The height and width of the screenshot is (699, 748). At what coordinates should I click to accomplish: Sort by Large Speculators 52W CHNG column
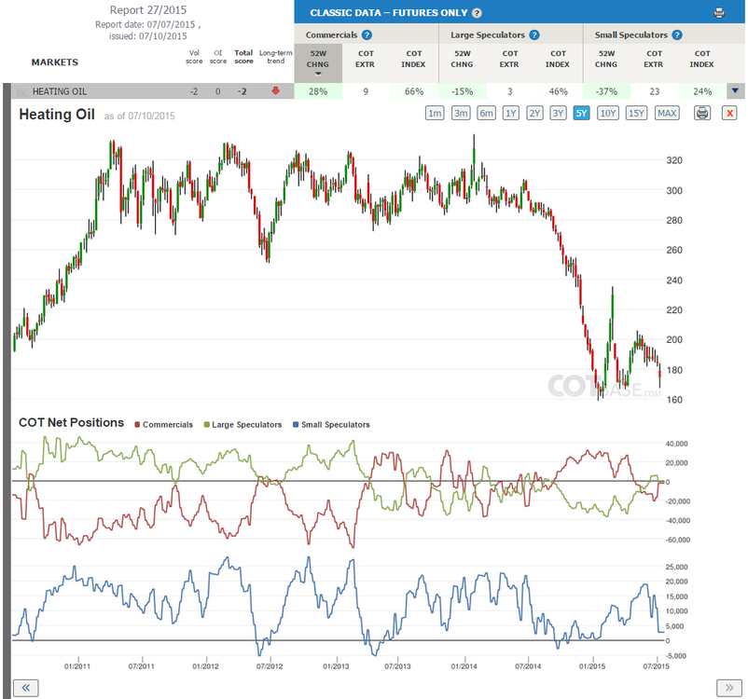[x=462, y=59]
